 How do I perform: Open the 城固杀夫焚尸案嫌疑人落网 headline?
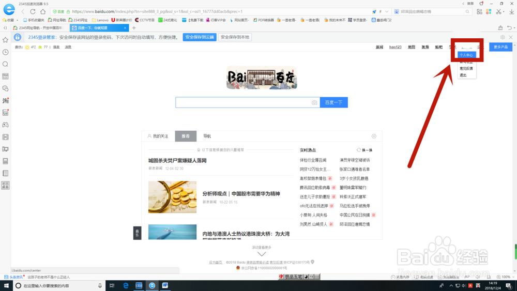point(177,161)
